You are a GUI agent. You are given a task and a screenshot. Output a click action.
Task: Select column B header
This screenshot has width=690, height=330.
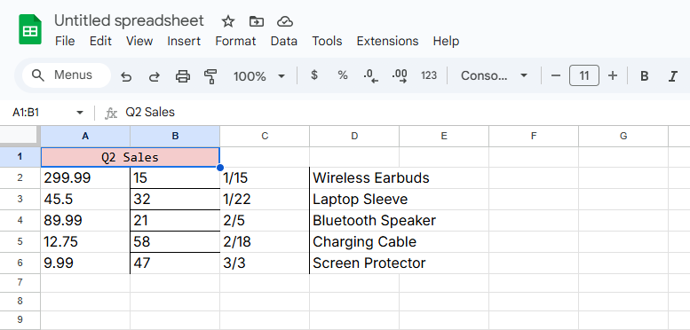tap(175, 137)
